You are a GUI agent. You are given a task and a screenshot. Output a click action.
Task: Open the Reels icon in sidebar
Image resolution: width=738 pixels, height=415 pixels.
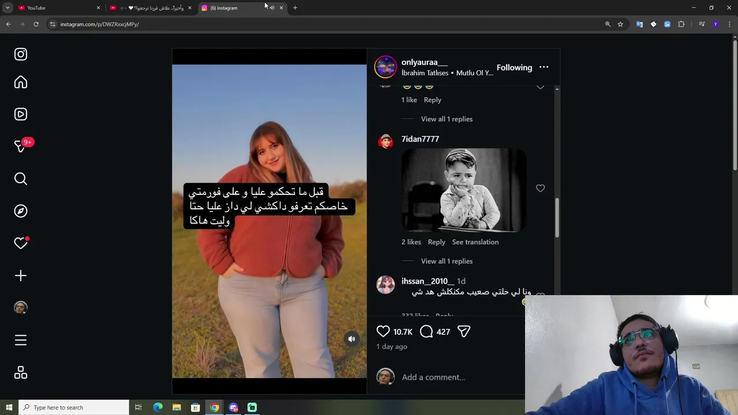21,114
